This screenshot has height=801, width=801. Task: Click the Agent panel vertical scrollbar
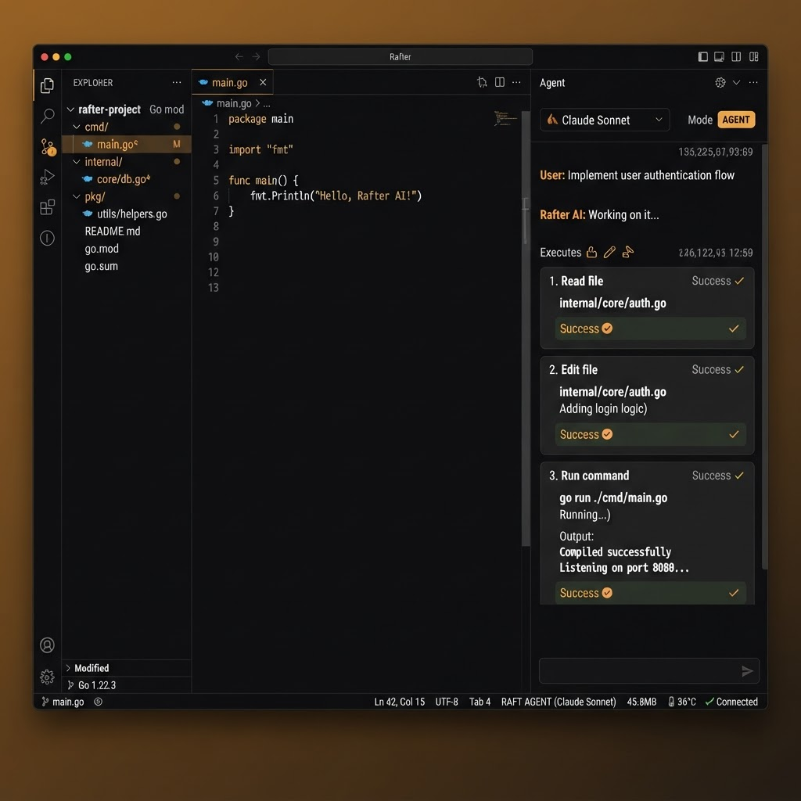click(764, 357)
